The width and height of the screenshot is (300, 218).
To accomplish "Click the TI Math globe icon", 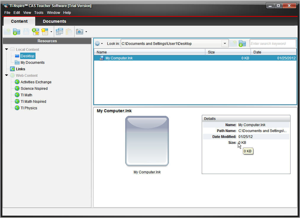I will point(17,95).
